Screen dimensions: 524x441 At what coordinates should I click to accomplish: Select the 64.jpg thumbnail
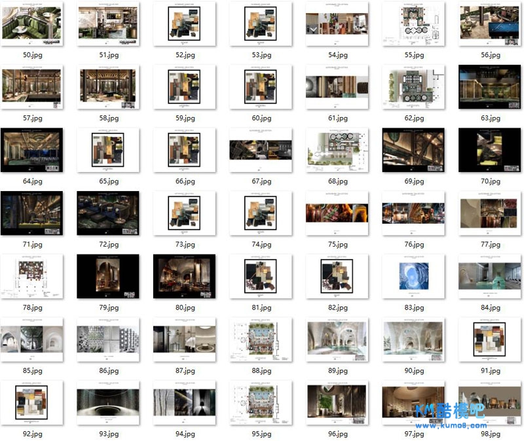[32, 149]
